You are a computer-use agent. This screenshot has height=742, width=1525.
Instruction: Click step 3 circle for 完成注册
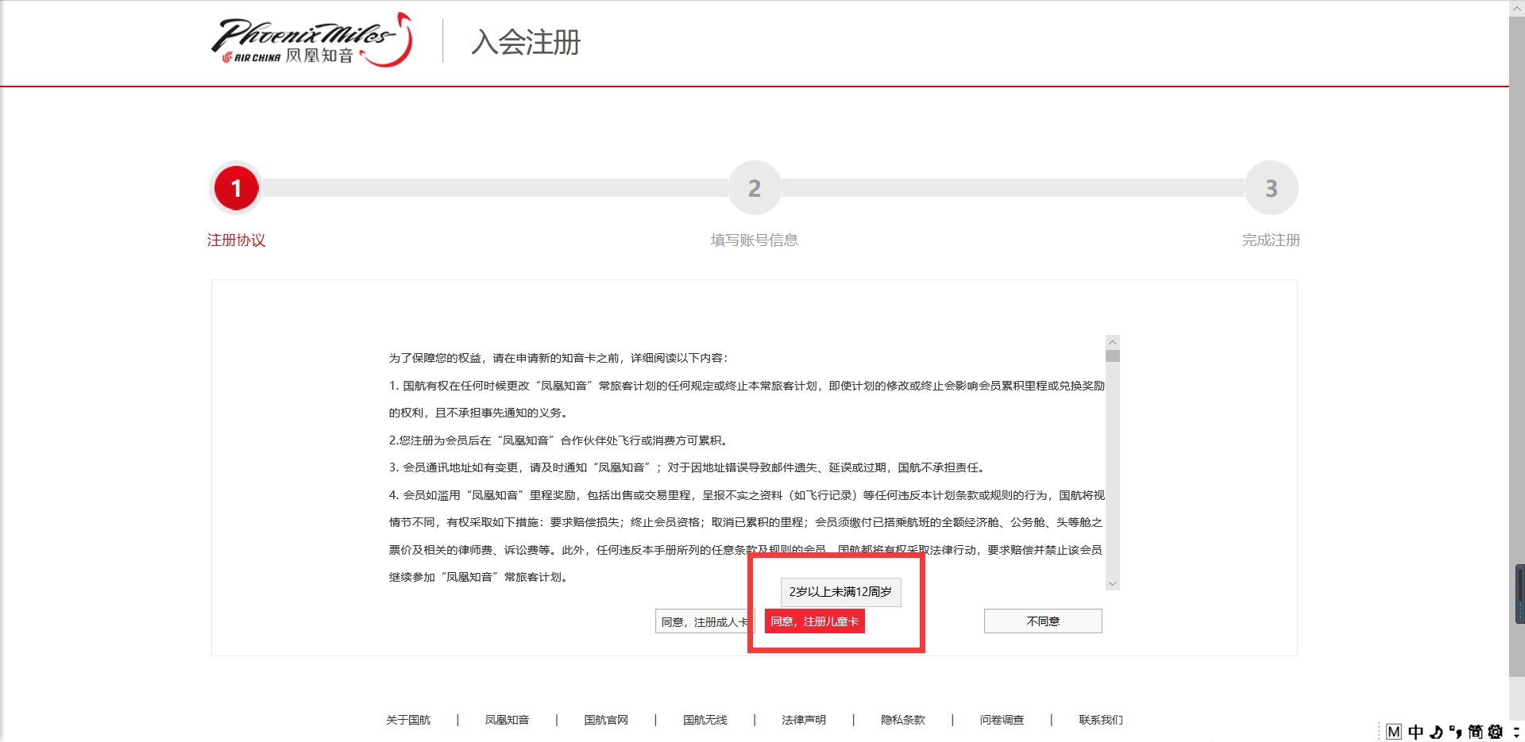point(1271,188)
